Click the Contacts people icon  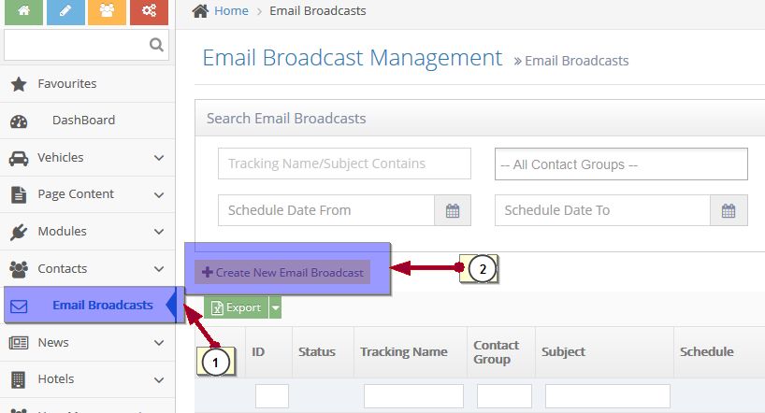pyautogui.click(x=19, y=269)
